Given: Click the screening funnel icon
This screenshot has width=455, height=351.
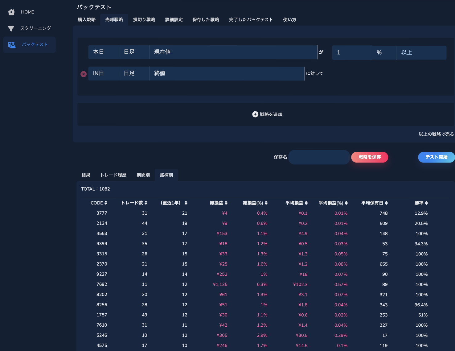Looking at the screenshot, I should [11, 28].
